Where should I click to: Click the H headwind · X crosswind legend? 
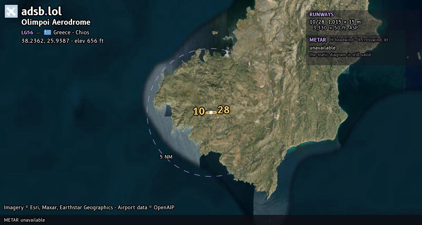tap(359, 40)
